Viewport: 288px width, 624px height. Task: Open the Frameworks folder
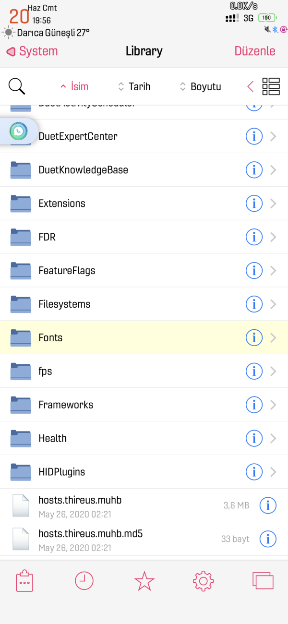(66, 405)
